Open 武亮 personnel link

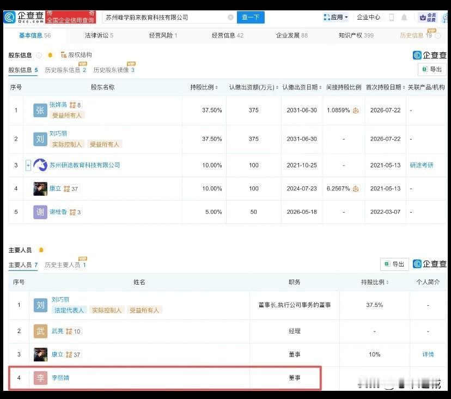coord(57,331)
